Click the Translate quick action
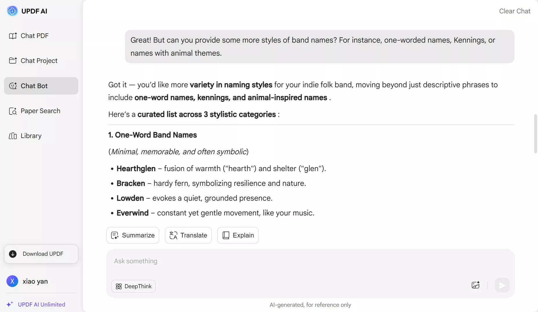The width and height of the screenshot is (538, 312). (188, 235)
